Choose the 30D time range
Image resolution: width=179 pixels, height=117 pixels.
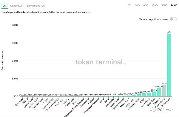137,5
